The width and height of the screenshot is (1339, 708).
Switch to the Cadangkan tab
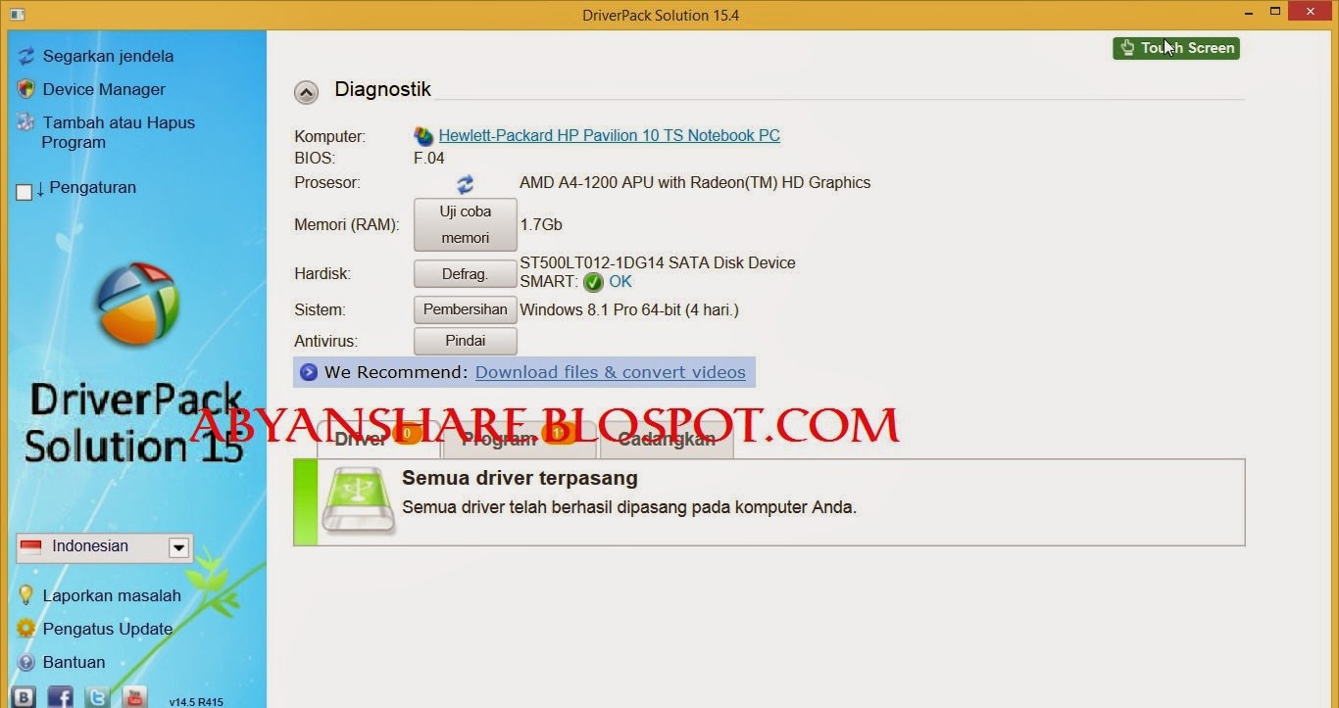coord(667,440)
